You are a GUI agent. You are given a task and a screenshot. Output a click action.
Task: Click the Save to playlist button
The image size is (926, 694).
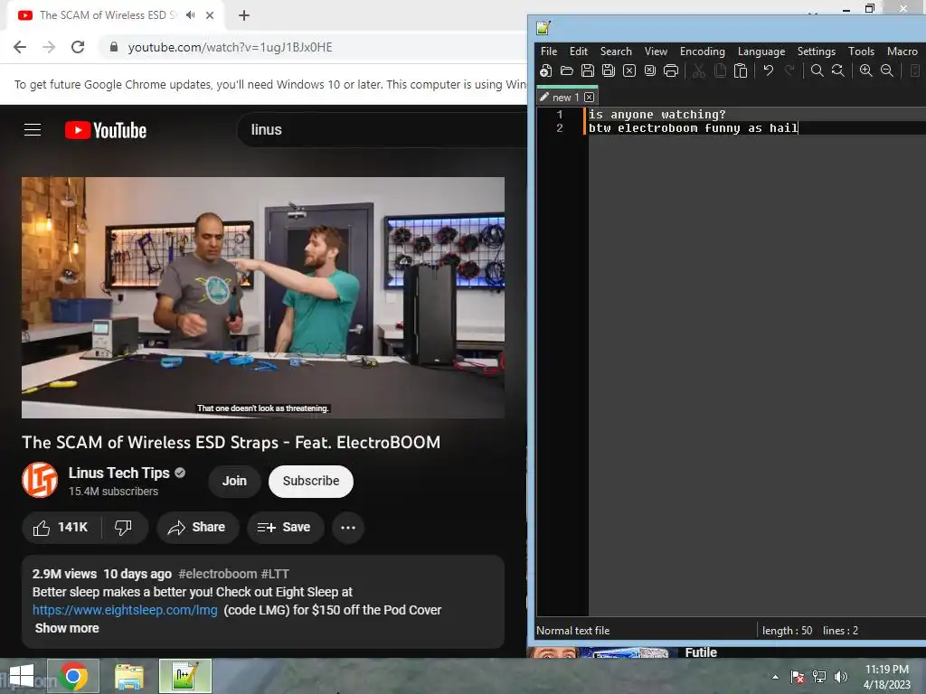click(285, 528)
